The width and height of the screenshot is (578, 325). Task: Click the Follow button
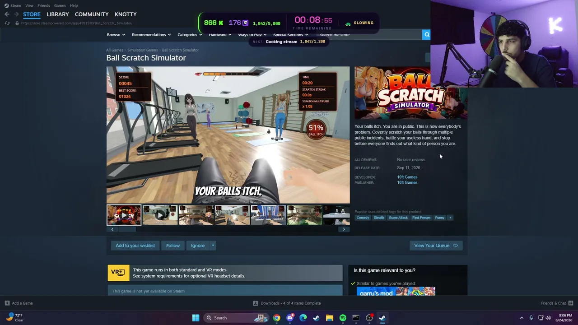coord(172,246)
